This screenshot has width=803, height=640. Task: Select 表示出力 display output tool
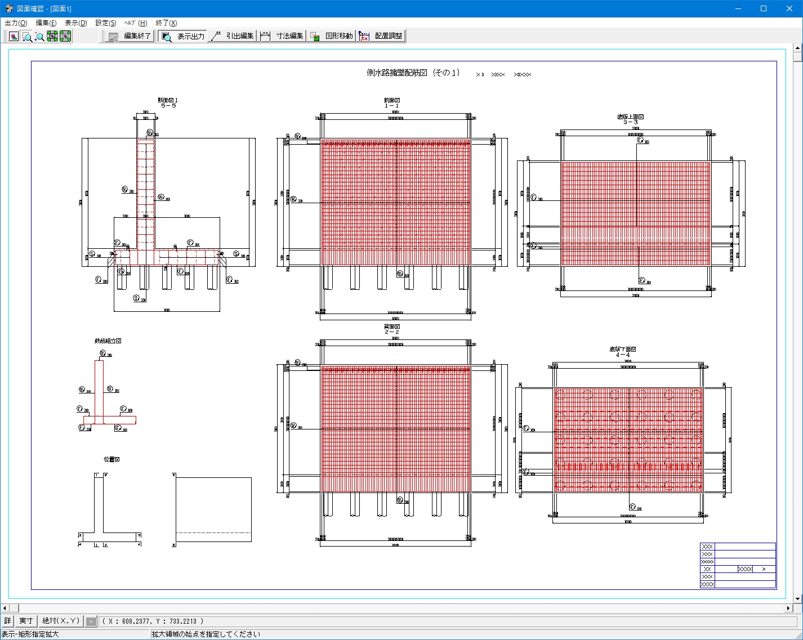183,37
